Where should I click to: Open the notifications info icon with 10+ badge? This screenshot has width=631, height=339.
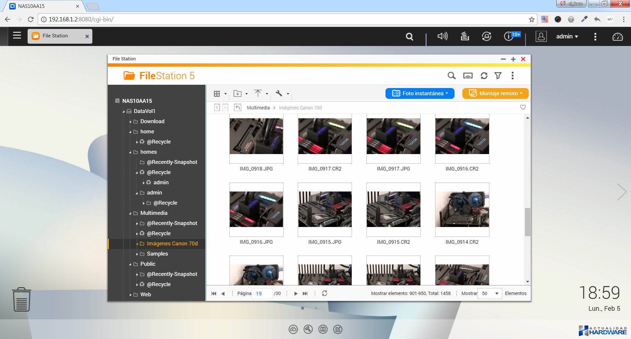click(508, 36)
